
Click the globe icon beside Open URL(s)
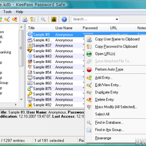(89, 54)
